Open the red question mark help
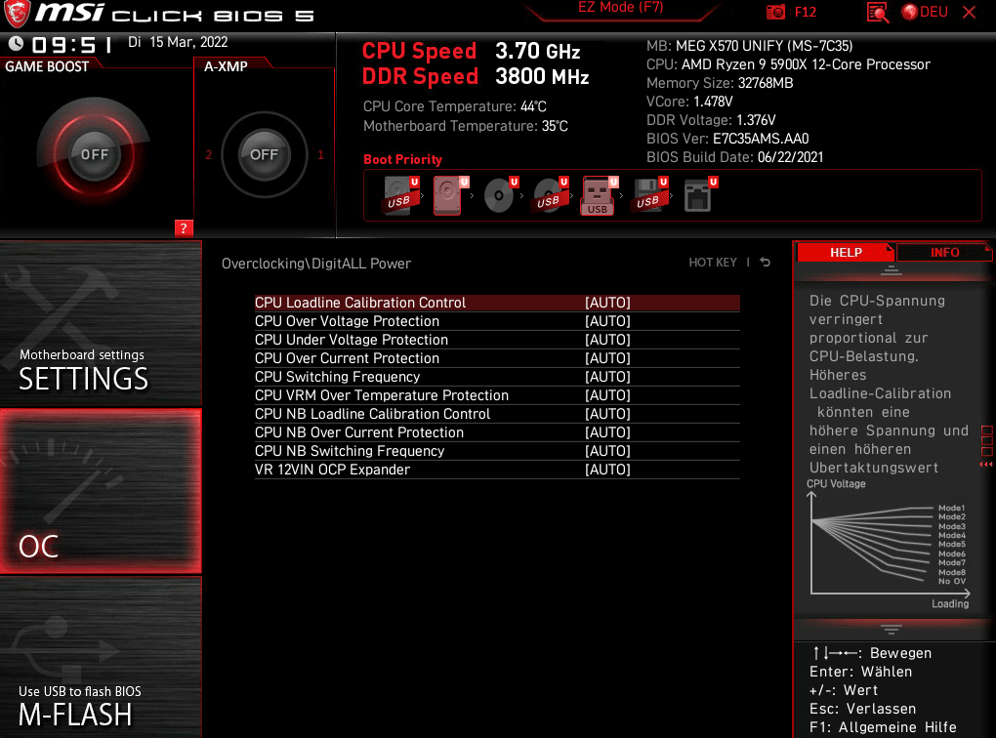This screenshot has height=738, width=996. 184,228
